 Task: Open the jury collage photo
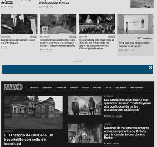click(x=97, y=24)
